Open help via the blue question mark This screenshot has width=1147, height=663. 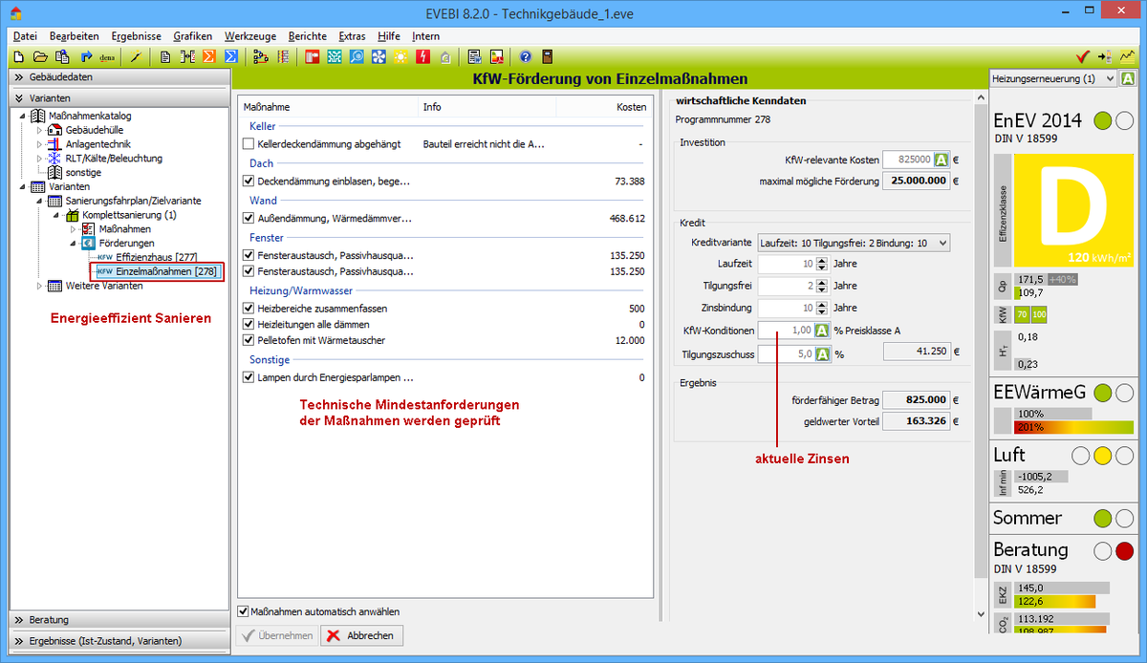pos(525,56)
